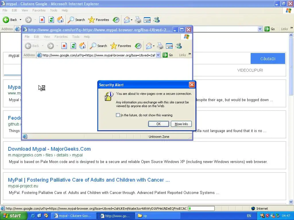Launch Windows Media Player from Quick Launch

[46, 216]
